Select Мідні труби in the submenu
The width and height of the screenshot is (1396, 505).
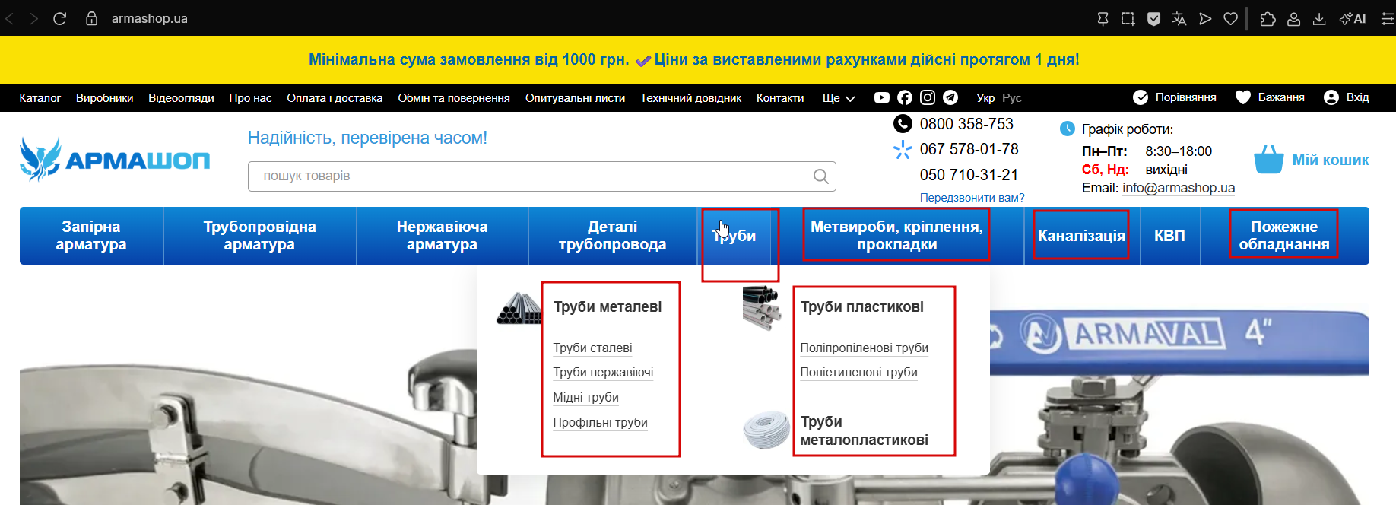(585, 397)
